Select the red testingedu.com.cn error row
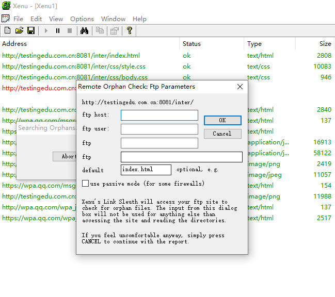This screenshot has height=297, width=335. point(39,88)
